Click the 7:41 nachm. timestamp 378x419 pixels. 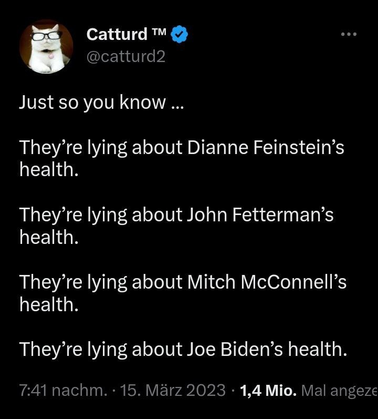[62, 391]
